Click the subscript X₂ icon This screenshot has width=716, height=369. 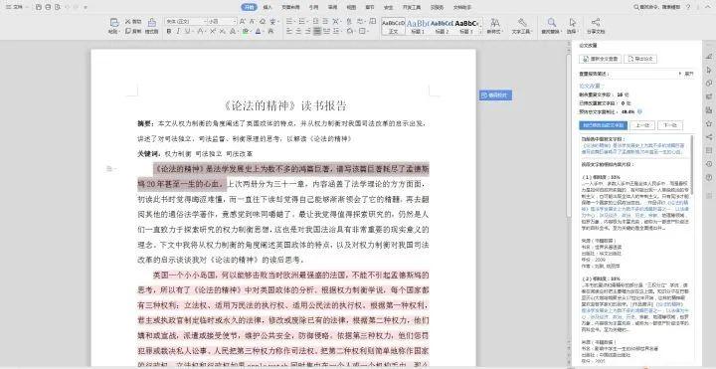pos(223,31)
